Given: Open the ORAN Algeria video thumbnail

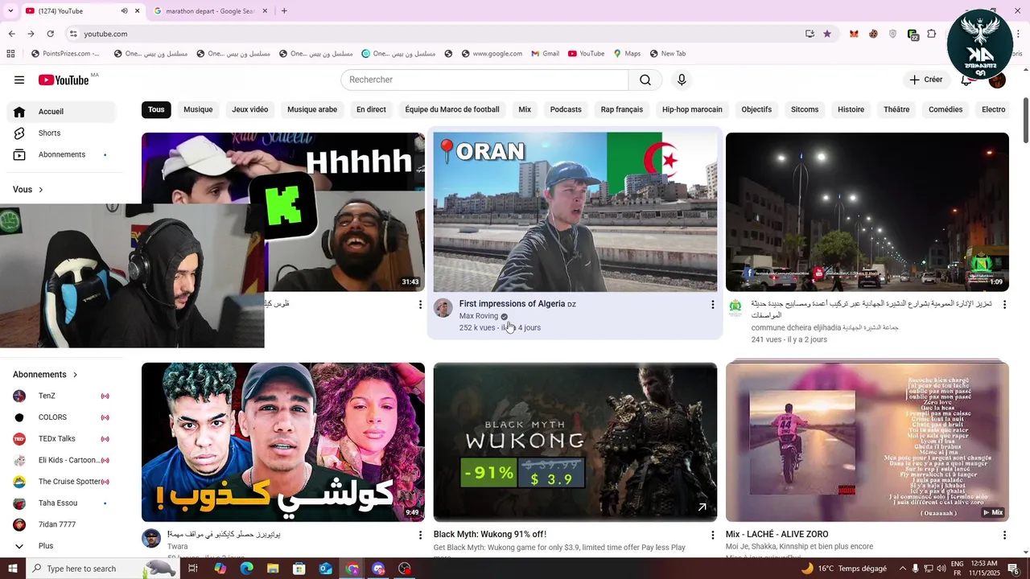Looking at the screenshot, I should (575, 211).
